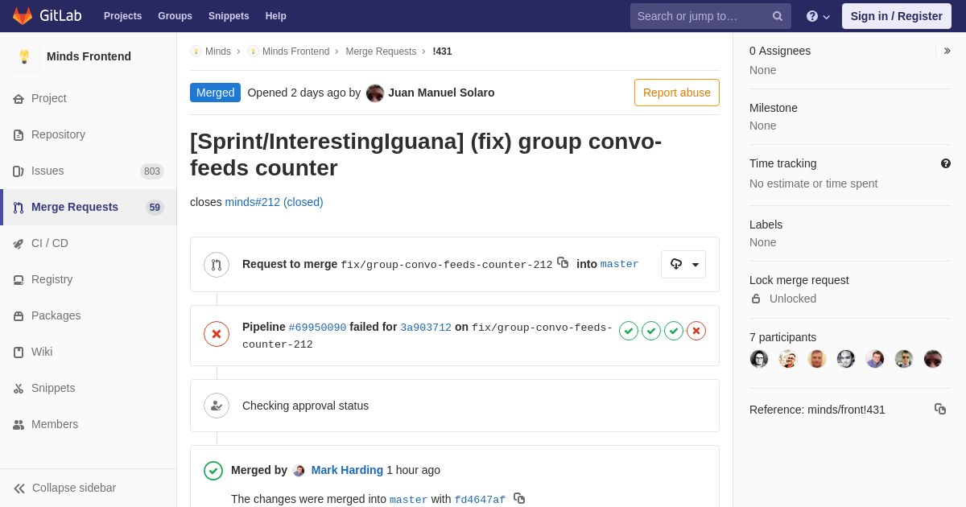This screenshot has width=966, height=507.
Task: Open Juan Manuel Solaro profile link
Action: 441,93
